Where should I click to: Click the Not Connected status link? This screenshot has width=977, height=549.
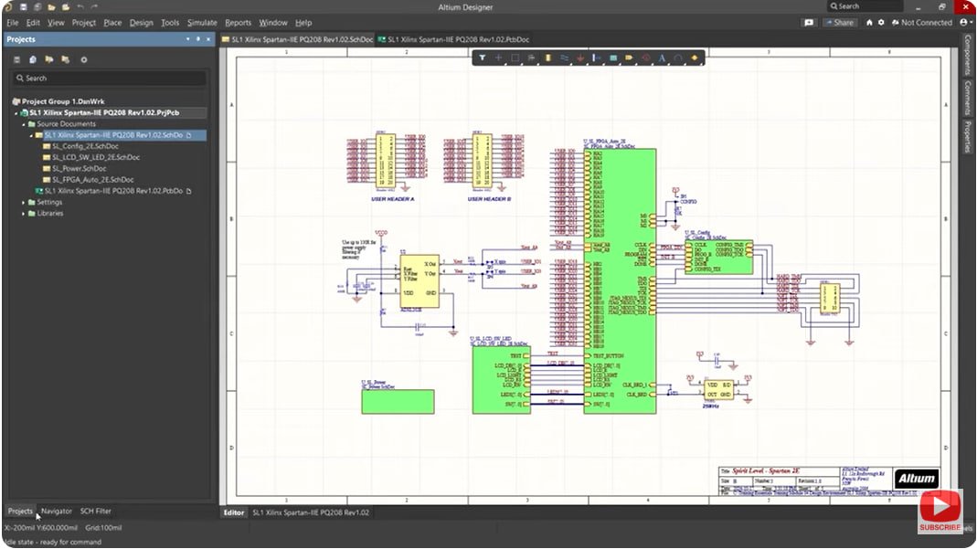[x=925, y=22]
